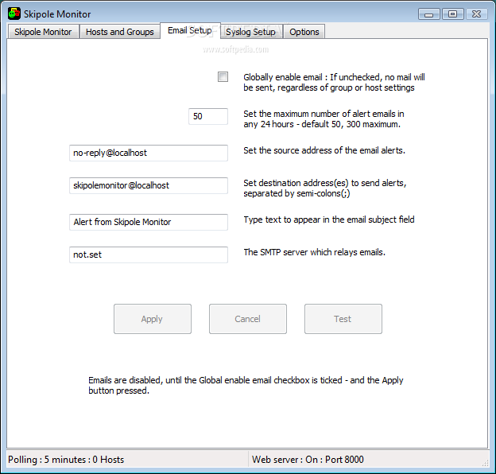Click the 'Globally enable email' description text
Image resolution: width=496 pixels, height=474 pixels.
[334, 82]
